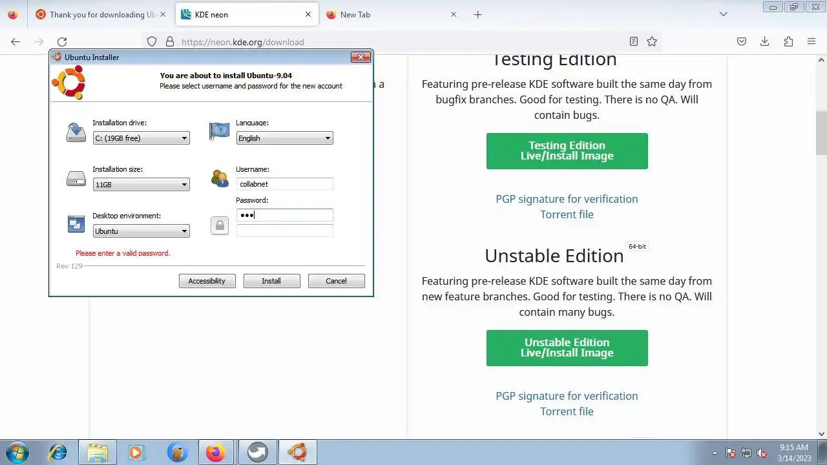Click the Firefox taskbar icon
Screen dimensions: 827x465
pos(216,452)
